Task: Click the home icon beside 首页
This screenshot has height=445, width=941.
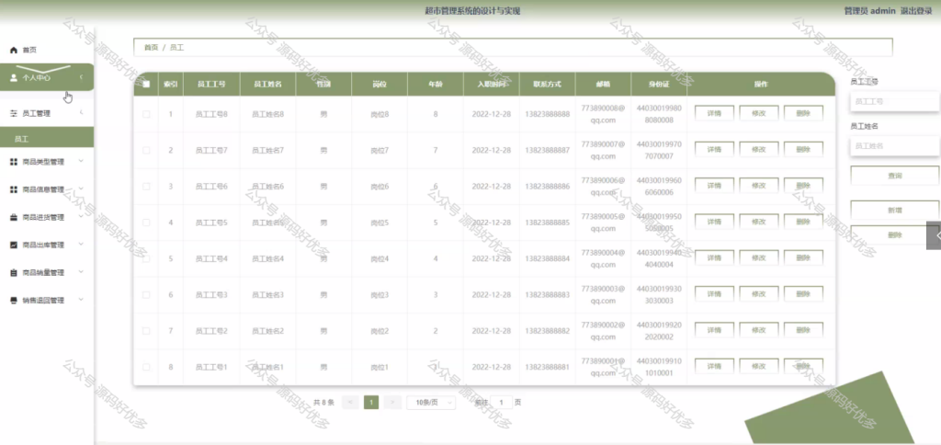Action: point(14,51)
